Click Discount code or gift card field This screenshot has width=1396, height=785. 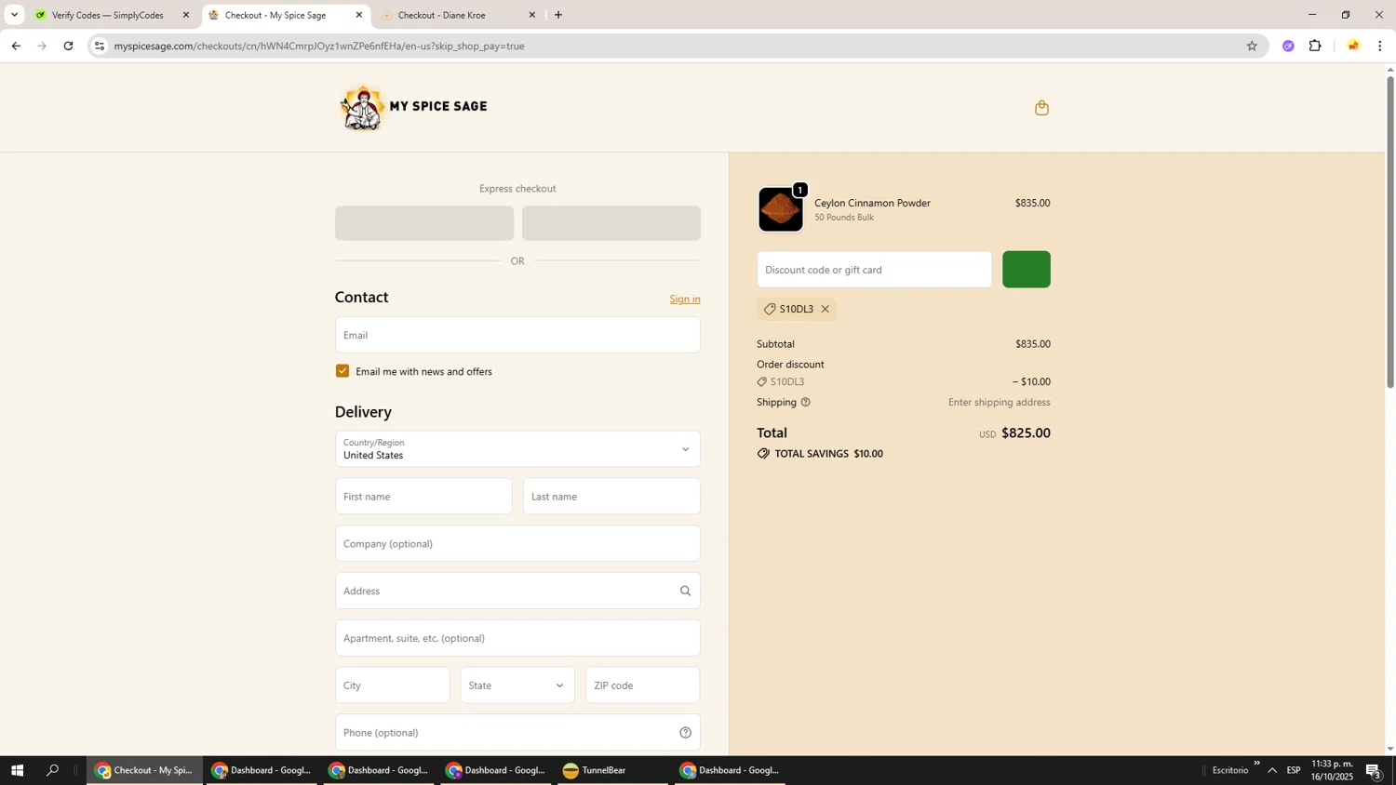click(x=874, y=270)
